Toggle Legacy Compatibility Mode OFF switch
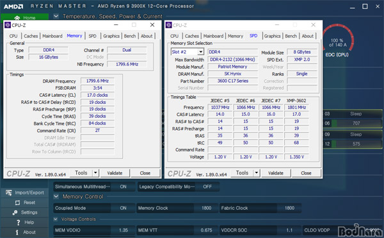 [x=207, y=187]
